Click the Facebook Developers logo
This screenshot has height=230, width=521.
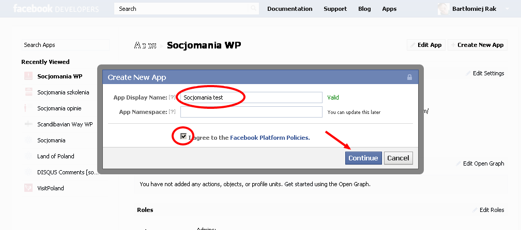tap(56, 9)
